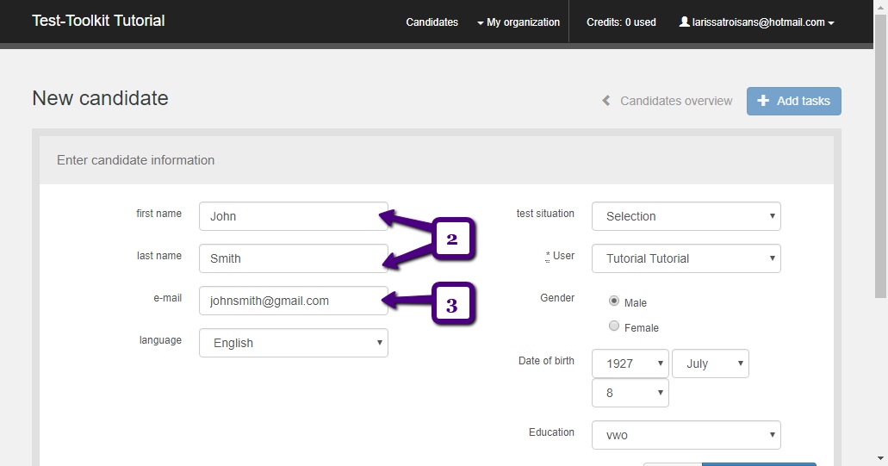The image size is (888, 466).
Task: Click the caret arrow before My organization
Action: [x=481, y=23]
